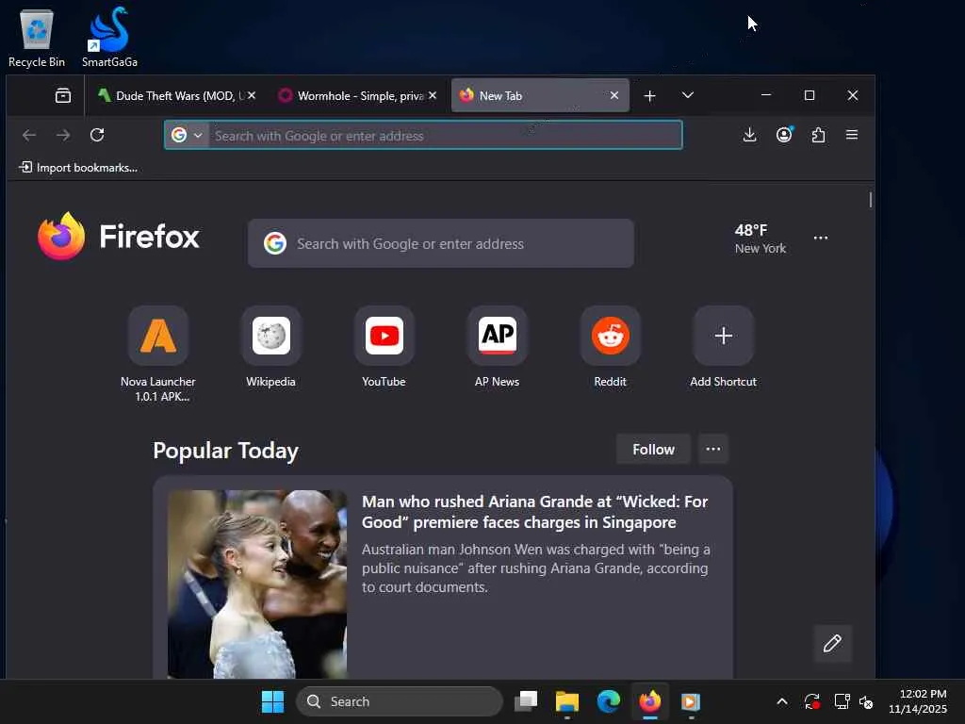The height and width of the screenshot is (724, 965).
Task: Click the muted volume tray icon
Action: [866, 701]
